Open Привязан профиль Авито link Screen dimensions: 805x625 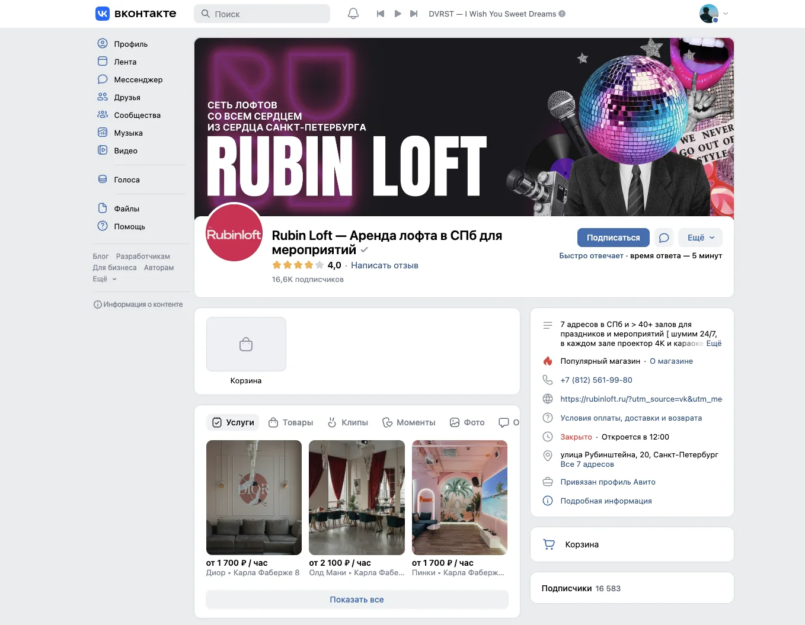(608, 482)
